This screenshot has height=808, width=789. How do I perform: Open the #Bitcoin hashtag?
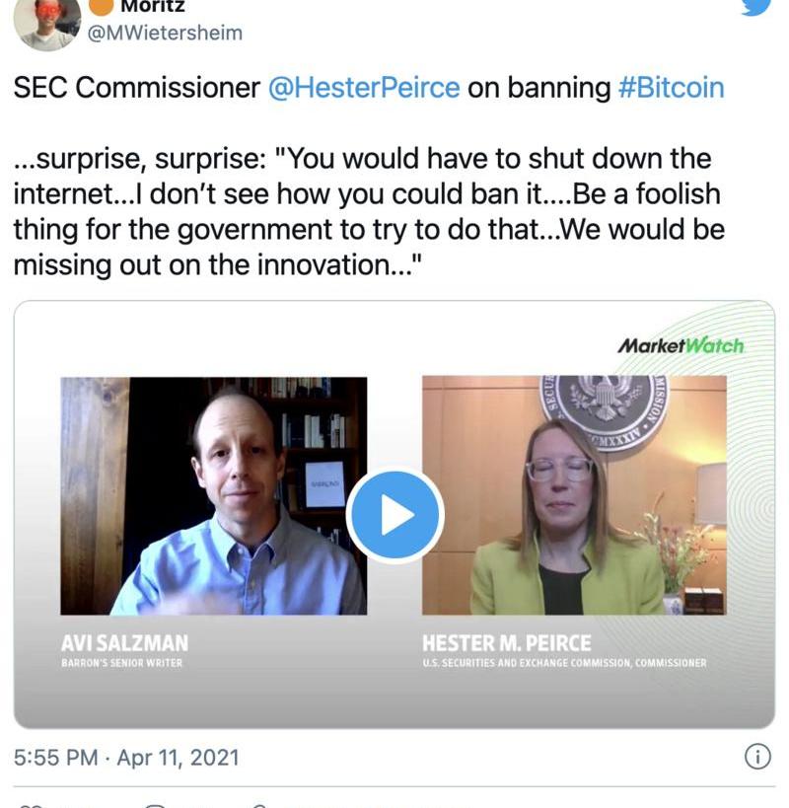tap(671, 88)
